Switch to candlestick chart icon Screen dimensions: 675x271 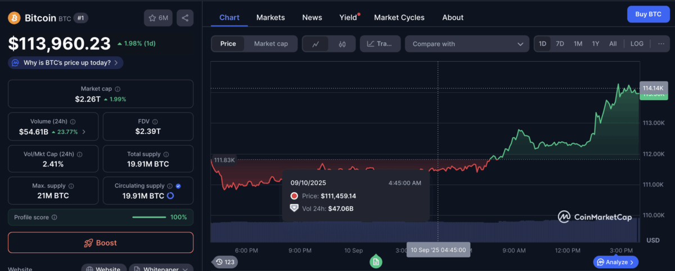pyautogui.click(x=342, y=44)
